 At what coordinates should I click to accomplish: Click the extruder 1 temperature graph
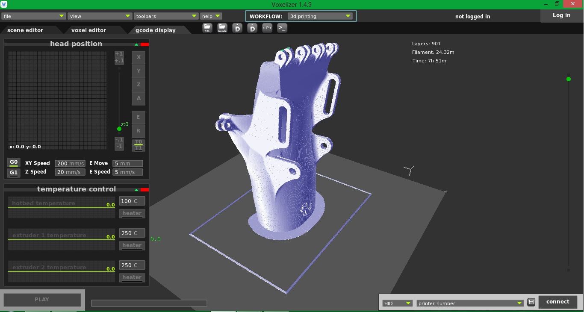click(62, 239)
